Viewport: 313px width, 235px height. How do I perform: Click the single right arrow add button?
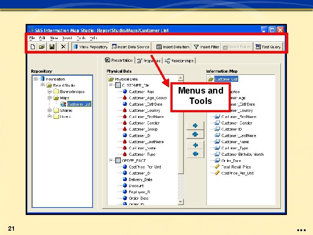[x=195, y=125]
